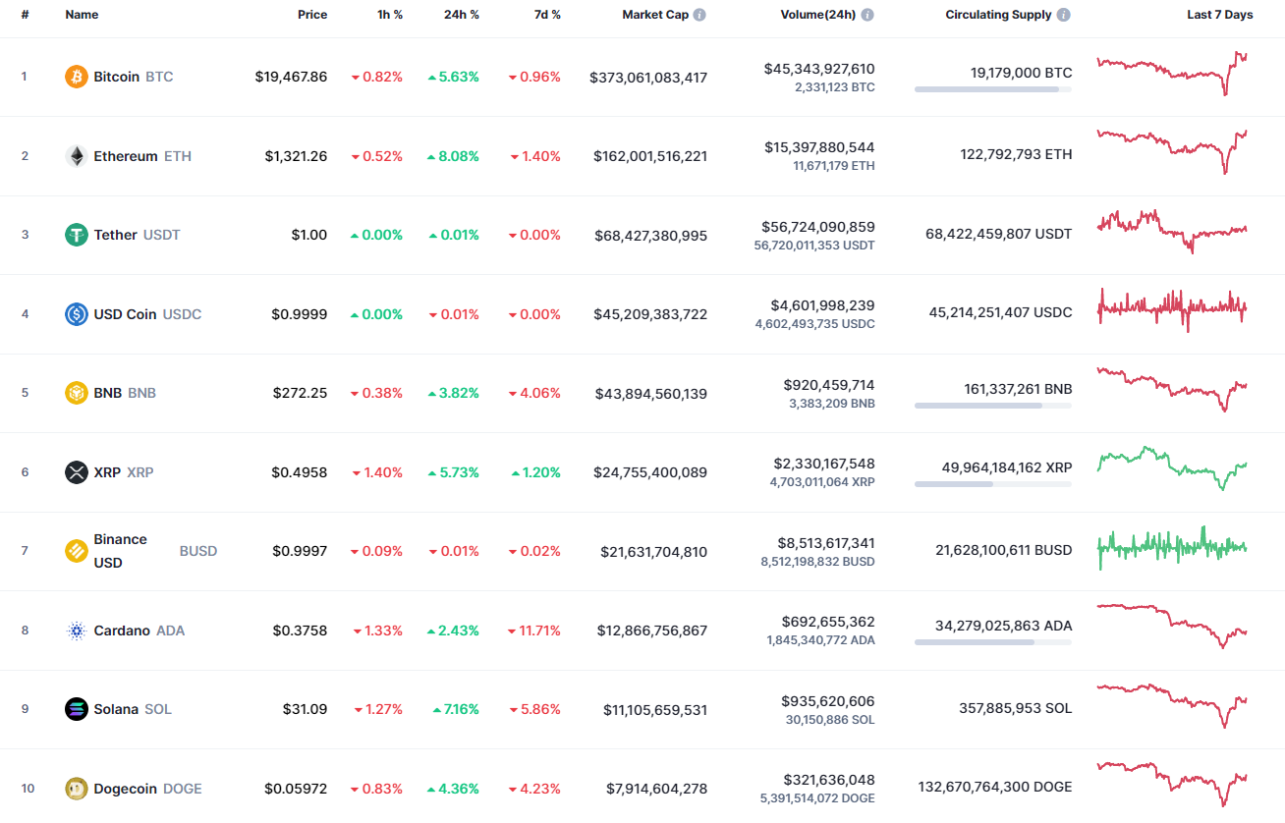Click the Dogecoin DOGE logo
1285x823 pixels.
tap(76, 788)
